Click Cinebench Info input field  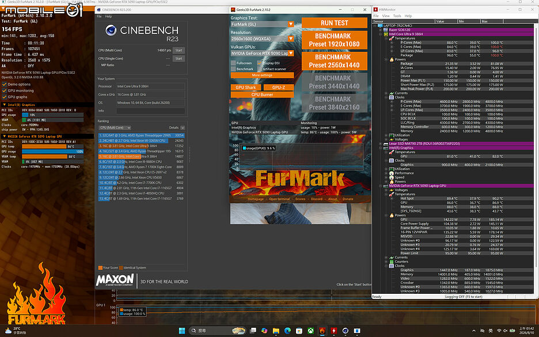tap(150, 111)
